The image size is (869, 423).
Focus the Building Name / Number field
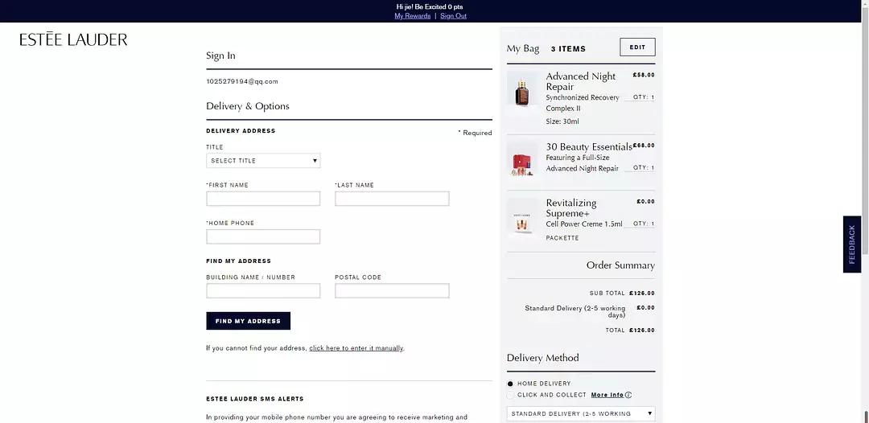click(263, 291)
